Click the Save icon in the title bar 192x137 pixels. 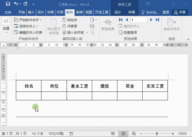click(8, 4)
